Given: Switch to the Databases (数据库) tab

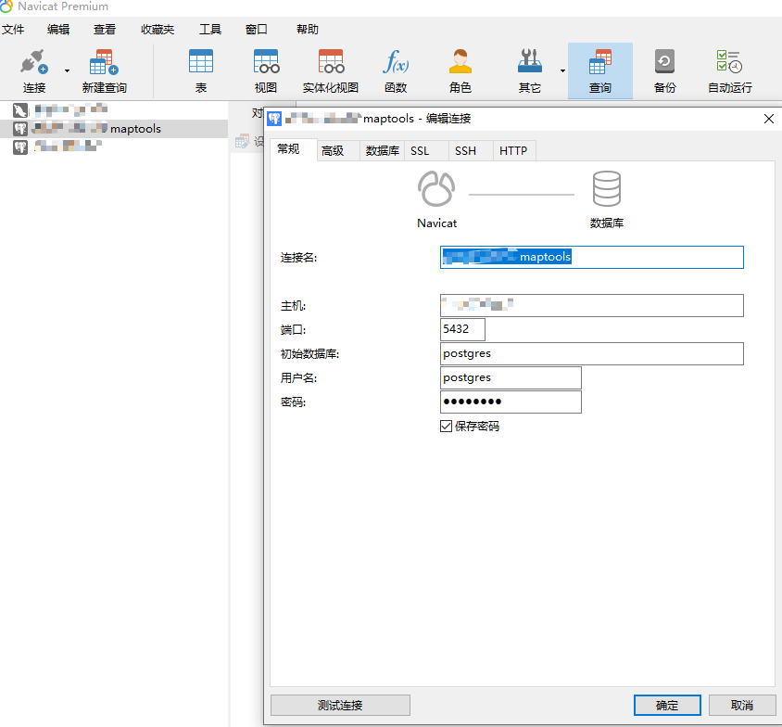Looking at the screenshot, I should [x=383, y=151].
